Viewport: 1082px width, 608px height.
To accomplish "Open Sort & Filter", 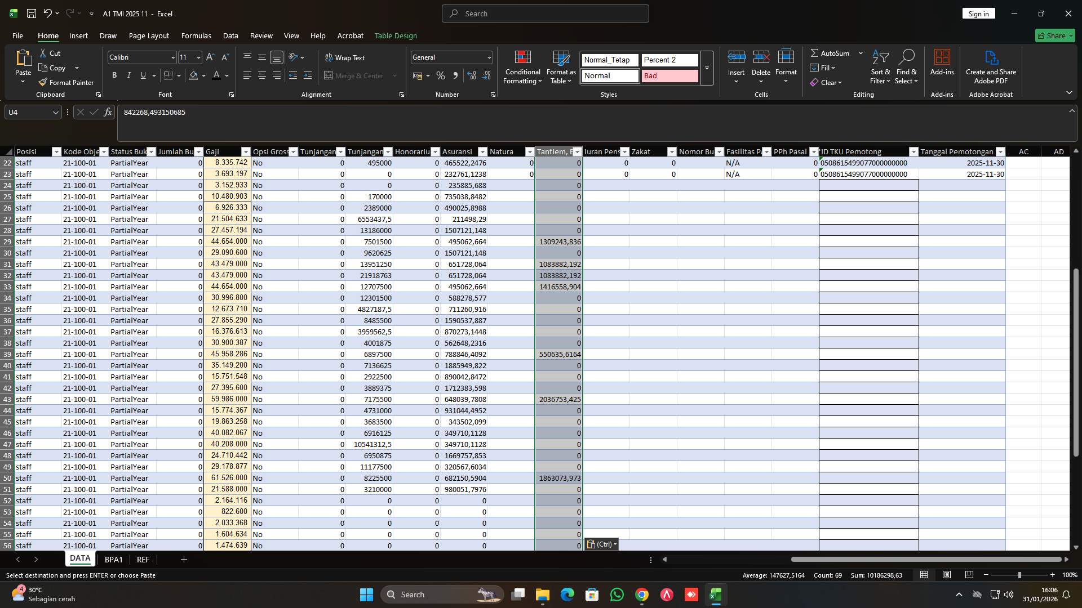I will tap(880, 68).
